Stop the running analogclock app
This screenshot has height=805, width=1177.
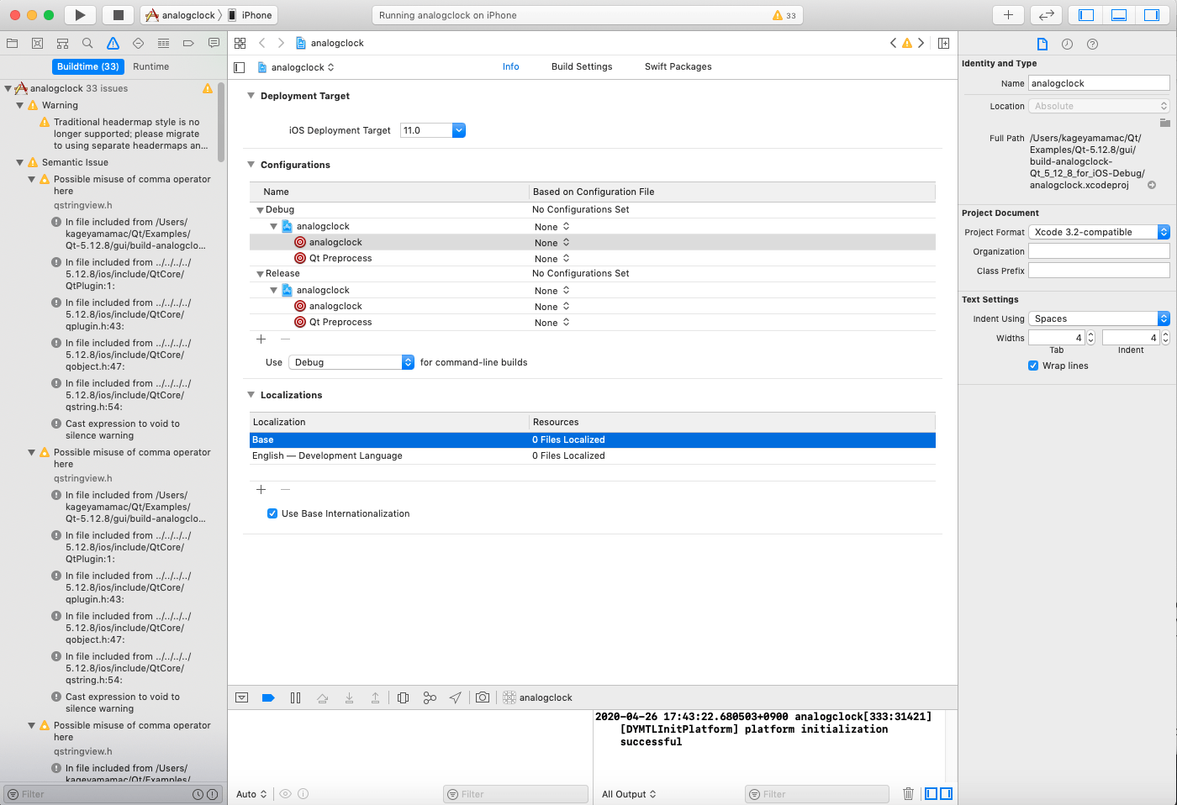coord(119,15)
